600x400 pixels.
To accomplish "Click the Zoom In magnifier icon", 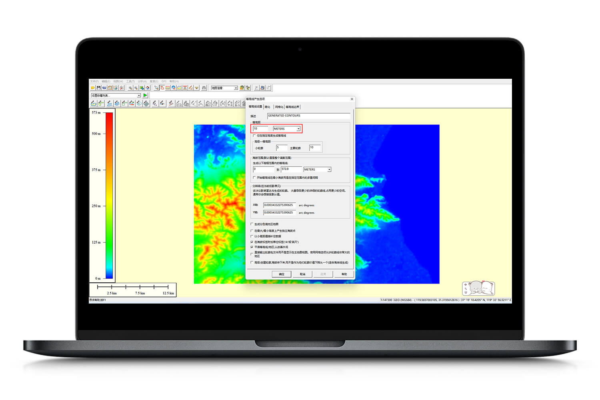I will (x=130, y=88).
